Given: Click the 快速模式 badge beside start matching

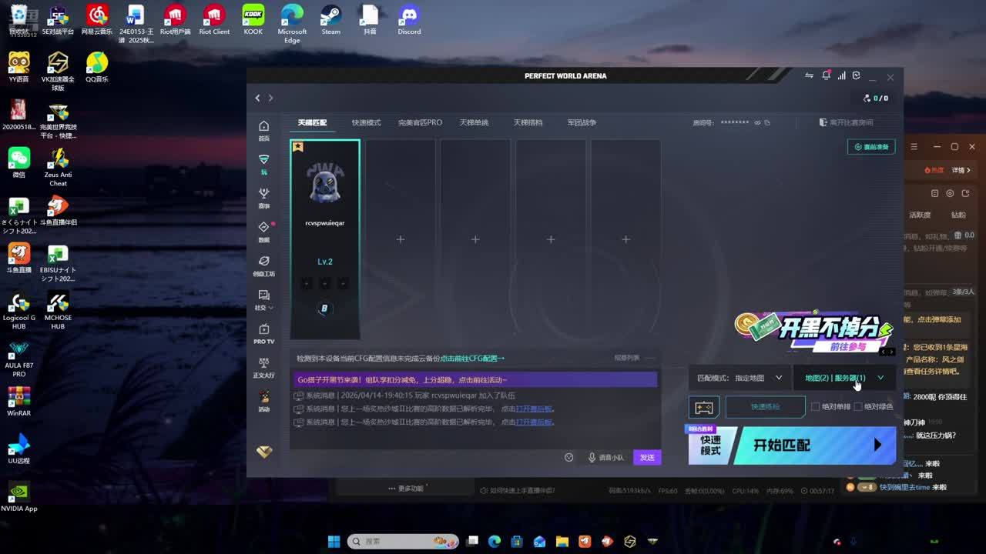Looking at the screenshot, I should click(710, 446).
